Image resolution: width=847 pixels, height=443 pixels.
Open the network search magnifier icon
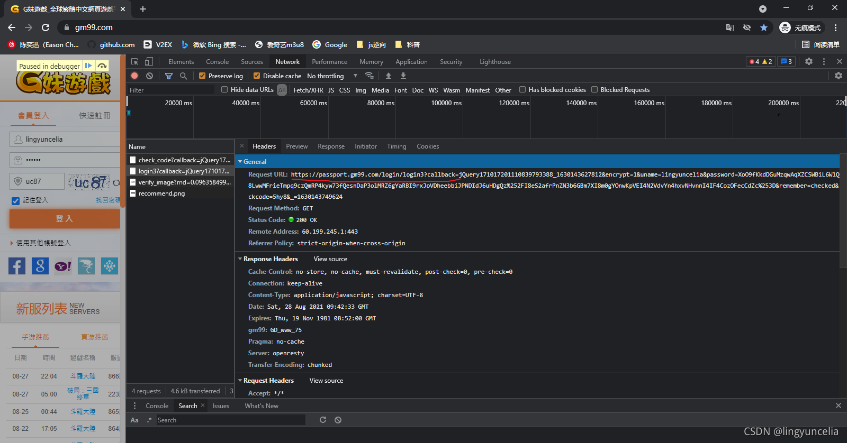pos(184,76)
